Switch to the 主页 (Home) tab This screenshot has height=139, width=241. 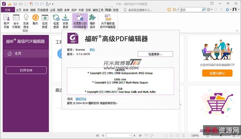point(19,10)
